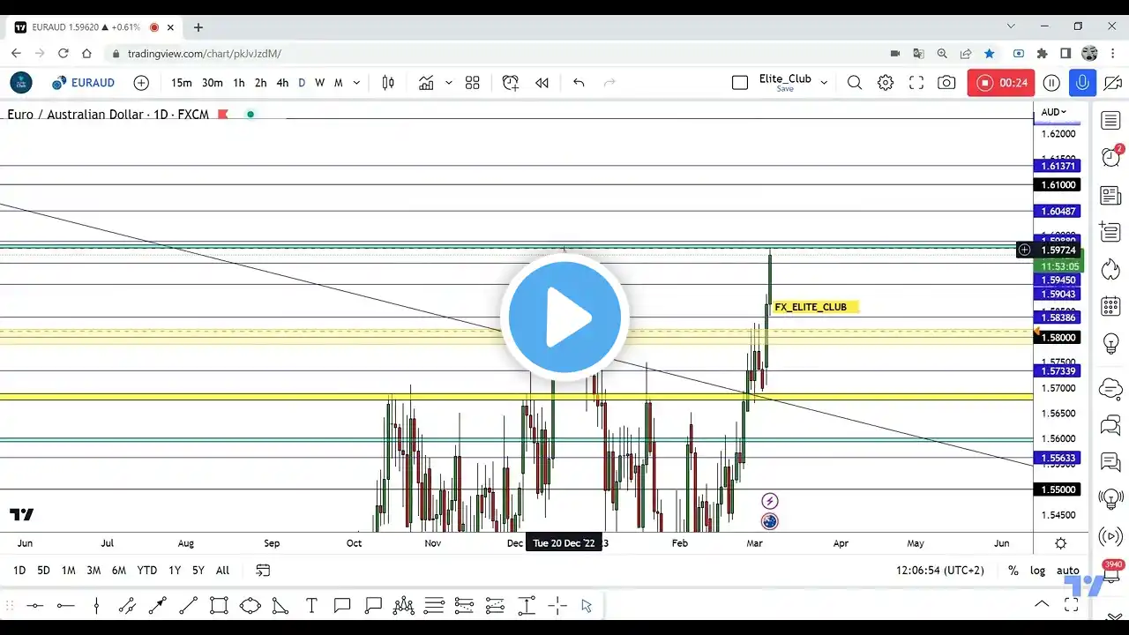
Task: Pause the screen recording
Action: pyautogui.click(x=1051, y=83)
